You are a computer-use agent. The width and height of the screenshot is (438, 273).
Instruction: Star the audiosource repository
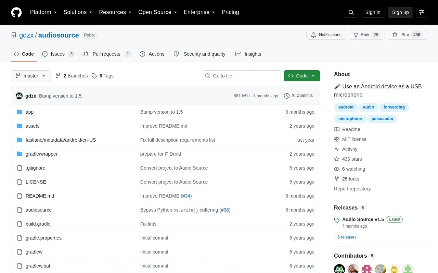(407, 35)
